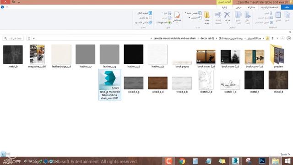Select the brown wood_z_d texture
This screenshot has height=165, width=293.
pos(157,84)
